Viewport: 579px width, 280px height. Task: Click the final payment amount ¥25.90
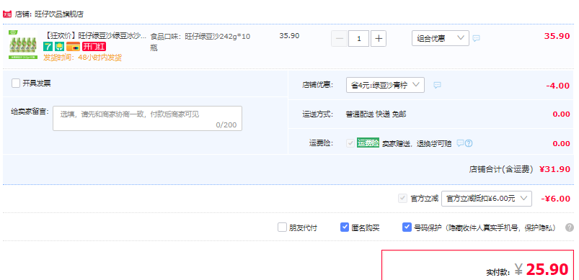(x=542, y=270)
